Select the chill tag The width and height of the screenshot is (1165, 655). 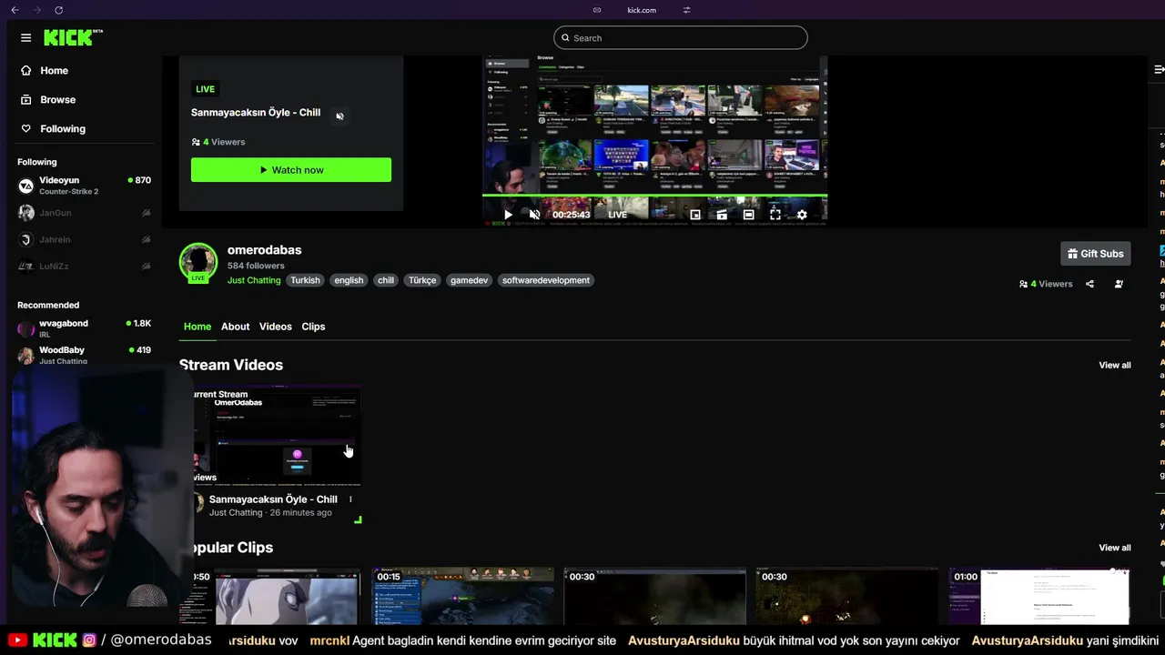coord(386,280)
